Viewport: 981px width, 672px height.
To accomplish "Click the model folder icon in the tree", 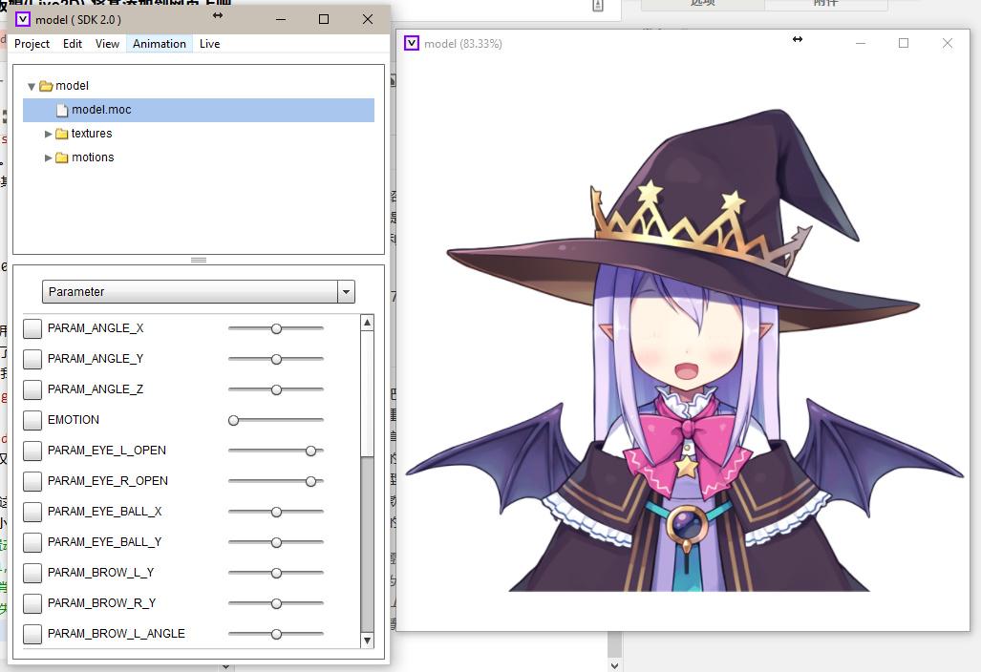I will click(x=46, y=86).
